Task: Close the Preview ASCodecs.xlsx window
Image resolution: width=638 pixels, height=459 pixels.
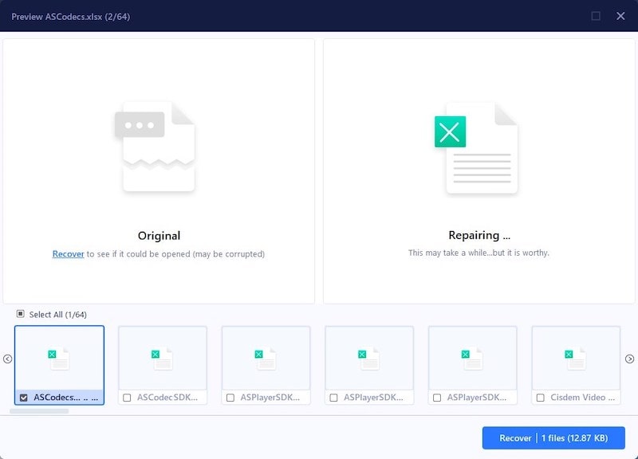Action: tap(620, 16)
